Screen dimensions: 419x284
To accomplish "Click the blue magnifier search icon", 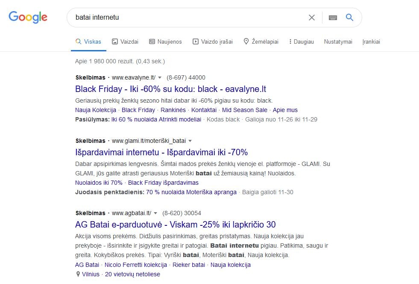I will click(349, 18).
